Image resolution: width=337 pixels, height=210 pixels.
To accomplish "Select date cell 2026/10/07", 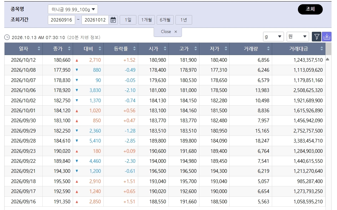I will click(x=23, y=80).
